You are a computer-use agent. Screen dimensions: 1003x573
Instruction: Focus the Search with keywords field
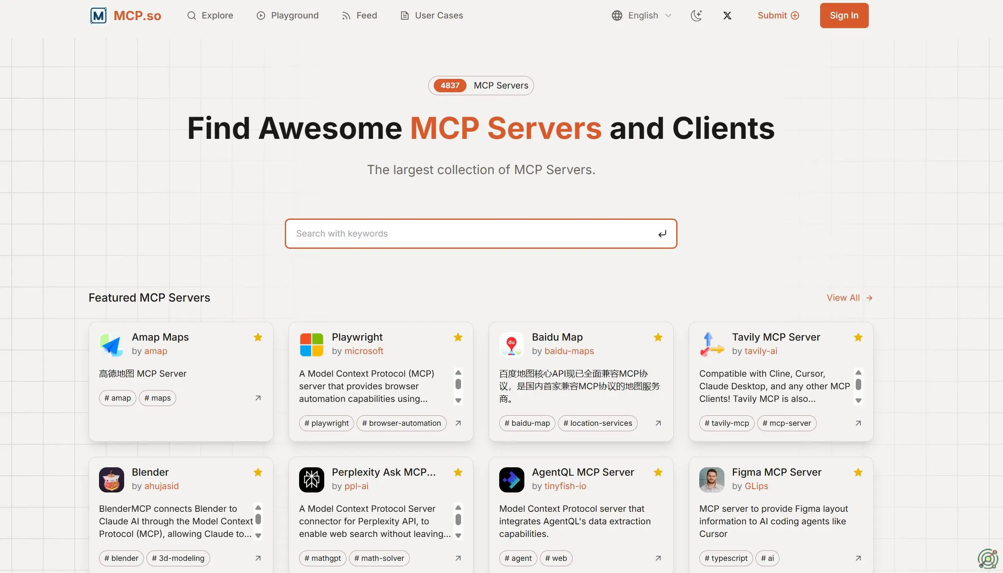click(x=481, y=234)
